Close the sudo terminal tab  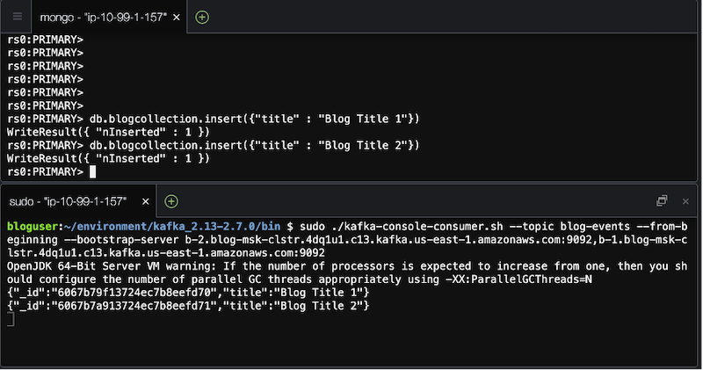[145, 201]
